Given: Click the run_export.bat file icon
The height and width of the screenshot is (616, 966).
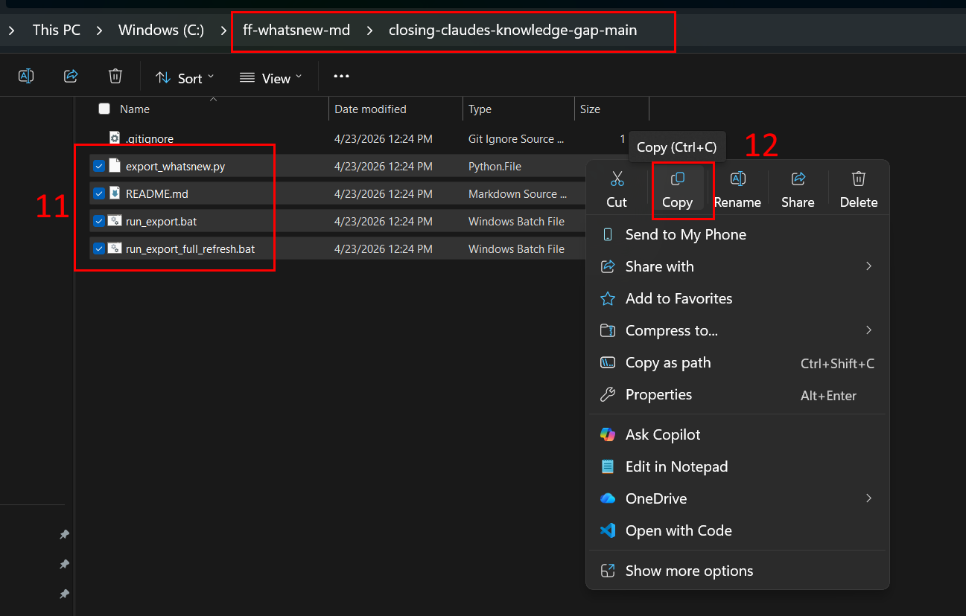Looking at the screenshot, I should [x=114, y=221].
